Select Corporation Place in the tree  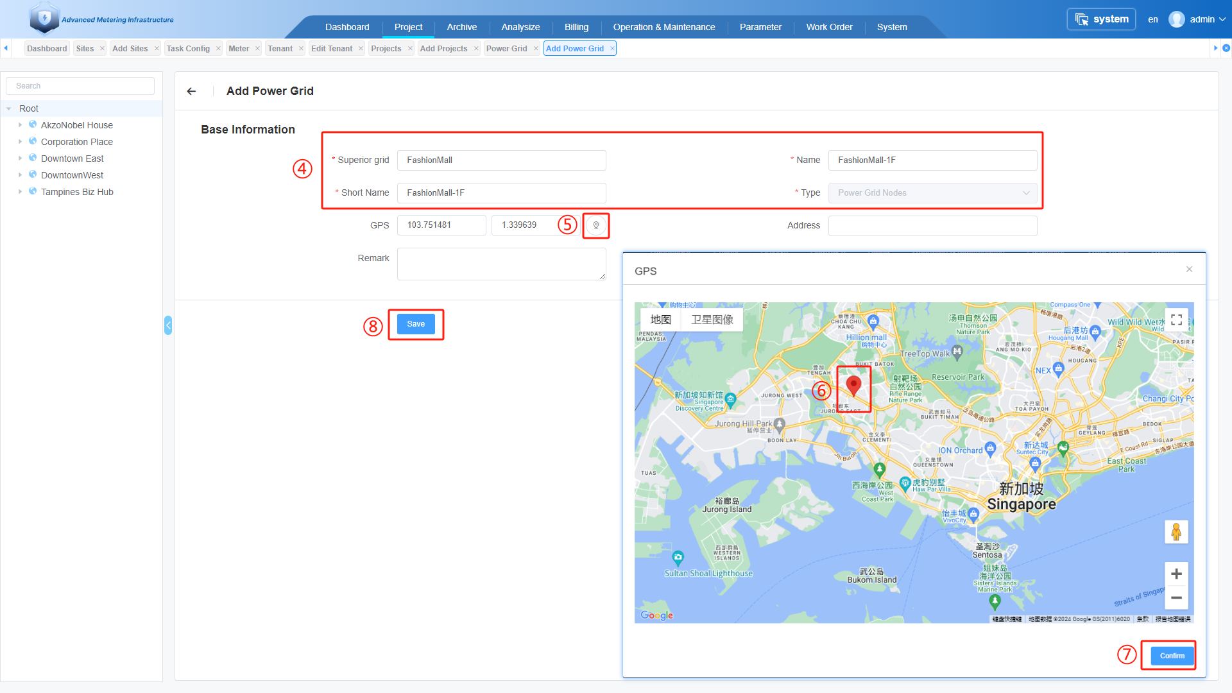click(77, 142)
